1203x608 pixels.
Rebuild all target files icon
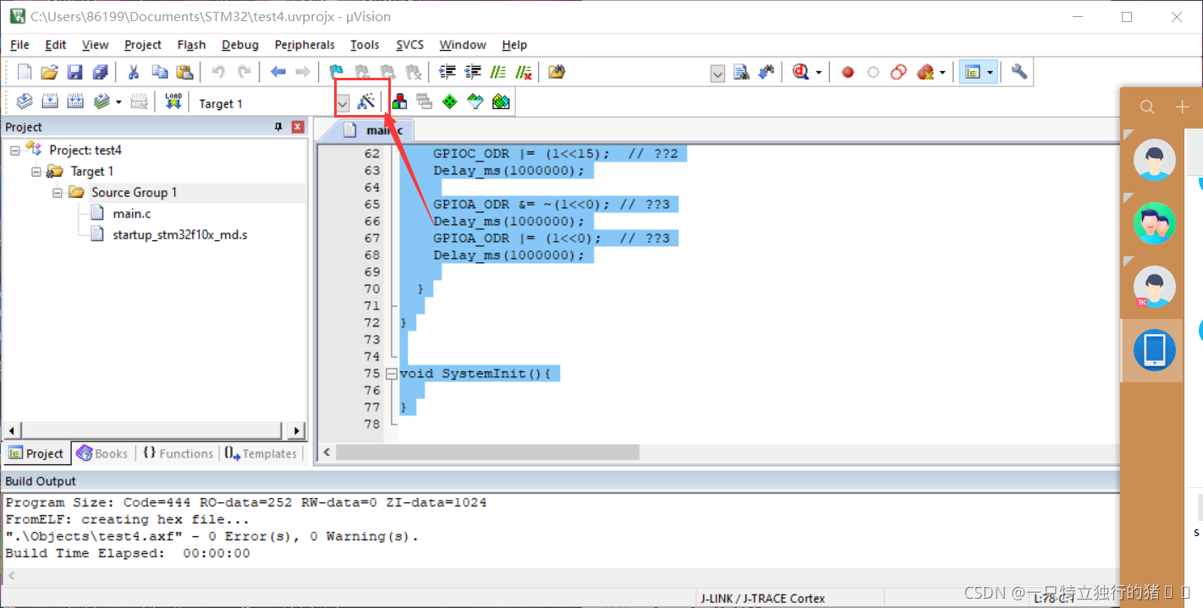pos(75,102)
